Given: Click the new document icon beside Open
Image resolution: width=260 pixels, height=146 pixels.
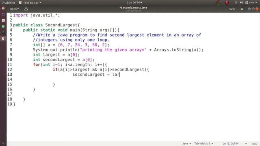Looking at the screenshot, I should coord(26,9).
